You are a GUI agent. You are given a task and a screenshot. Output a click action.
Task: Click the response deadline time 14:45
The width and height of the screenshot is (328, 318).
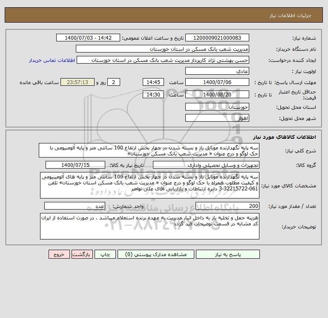pos(153,82)
